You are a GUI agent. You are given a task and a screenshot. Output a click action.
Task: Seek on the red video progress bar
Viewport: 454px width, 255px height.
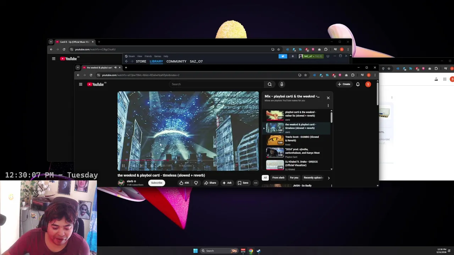pos(188,160)
